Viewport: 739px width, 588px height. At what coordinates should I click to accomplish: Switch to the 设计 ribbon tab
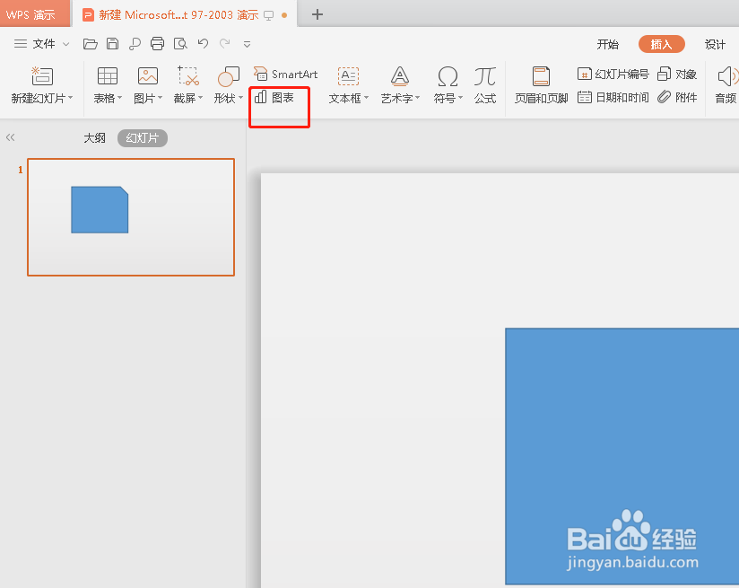point(715,44)
